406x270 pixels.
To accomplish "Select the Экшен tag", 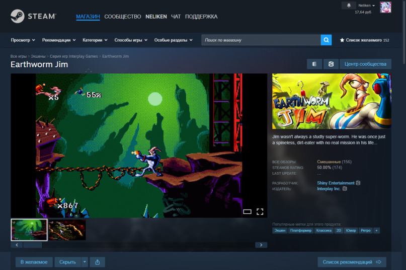I will [x=280, y=230].
